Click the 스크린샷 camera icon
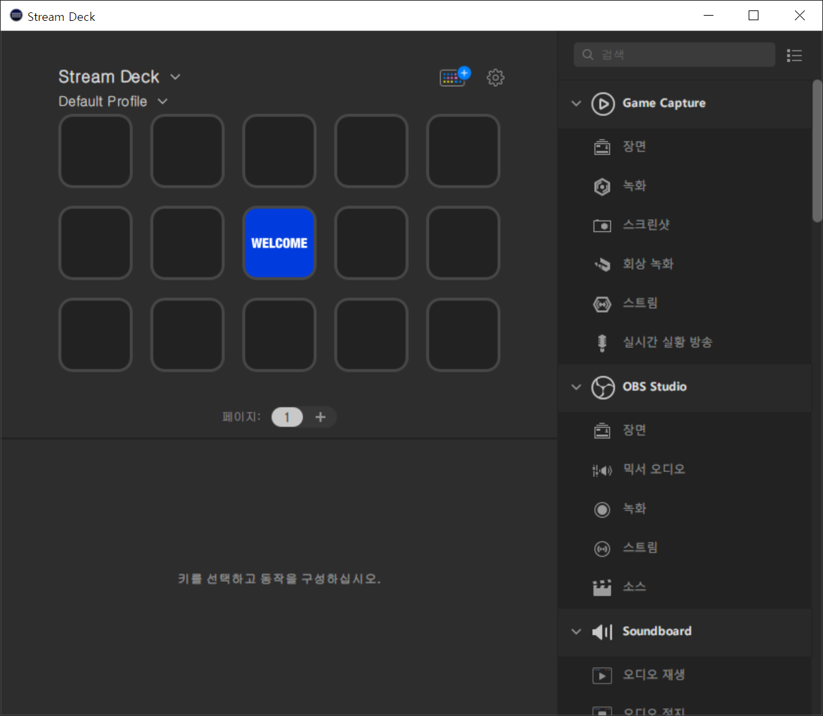This screenshot has width=823, height=716. pyautogui.click(x=602, y=226)
